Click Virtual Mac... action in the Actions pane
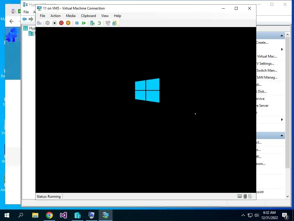 tap(267, 56)
